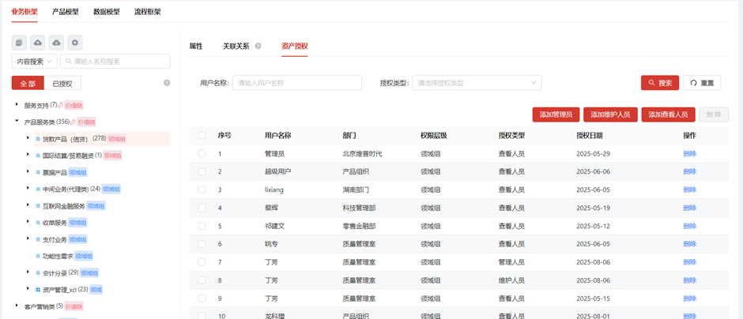The height and width of the screenshot is (319, 743).
Task: Click the 添加维护人员 button
Action: [x=610, y=114]
